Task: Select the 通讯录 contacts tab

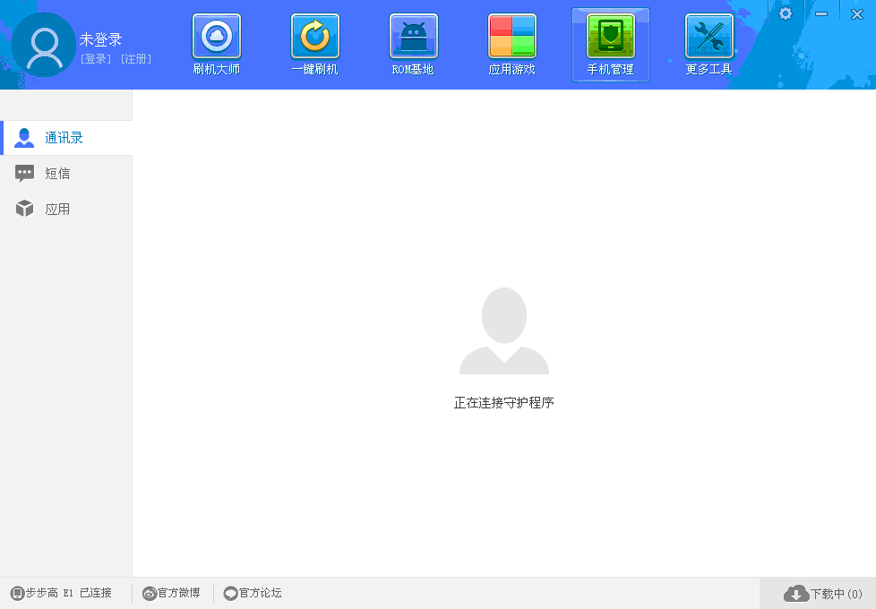Action: 66,137
